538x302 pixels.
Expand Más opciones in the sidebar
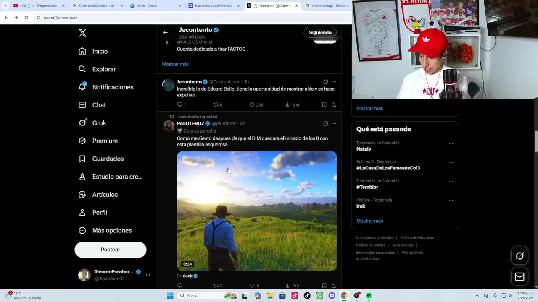click(105, 230)
